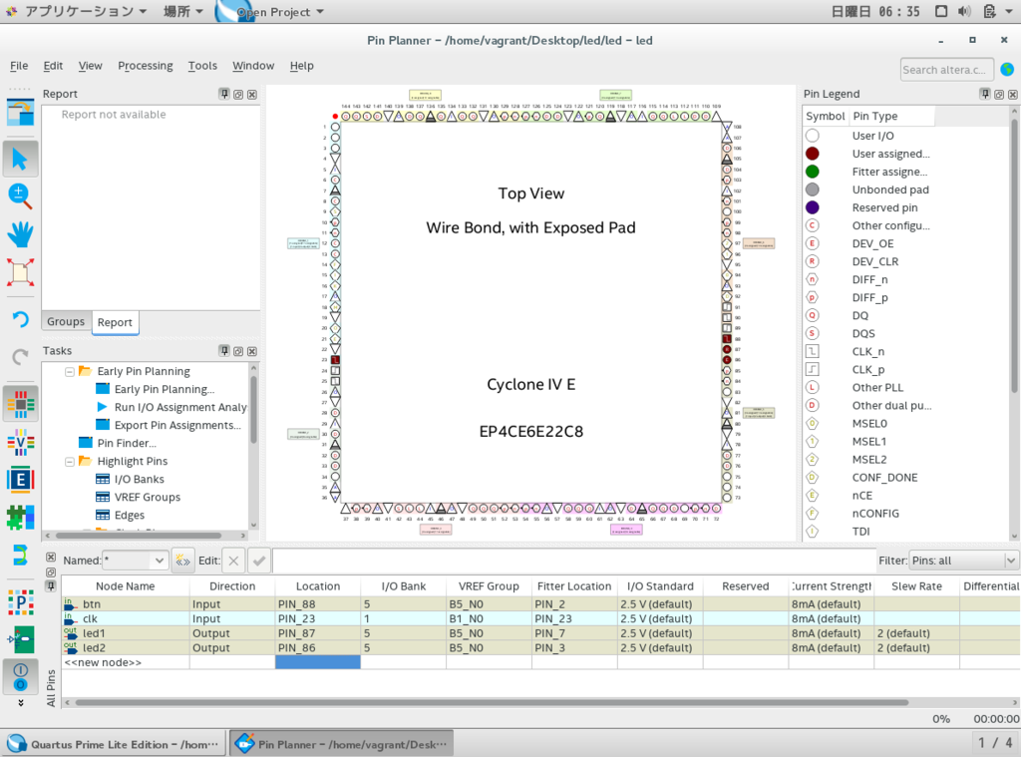The height and width of the screenshot is (757, 1021).
Task: Click the top window layout icon
Action: pyautogui.click(x=20, y=112)
